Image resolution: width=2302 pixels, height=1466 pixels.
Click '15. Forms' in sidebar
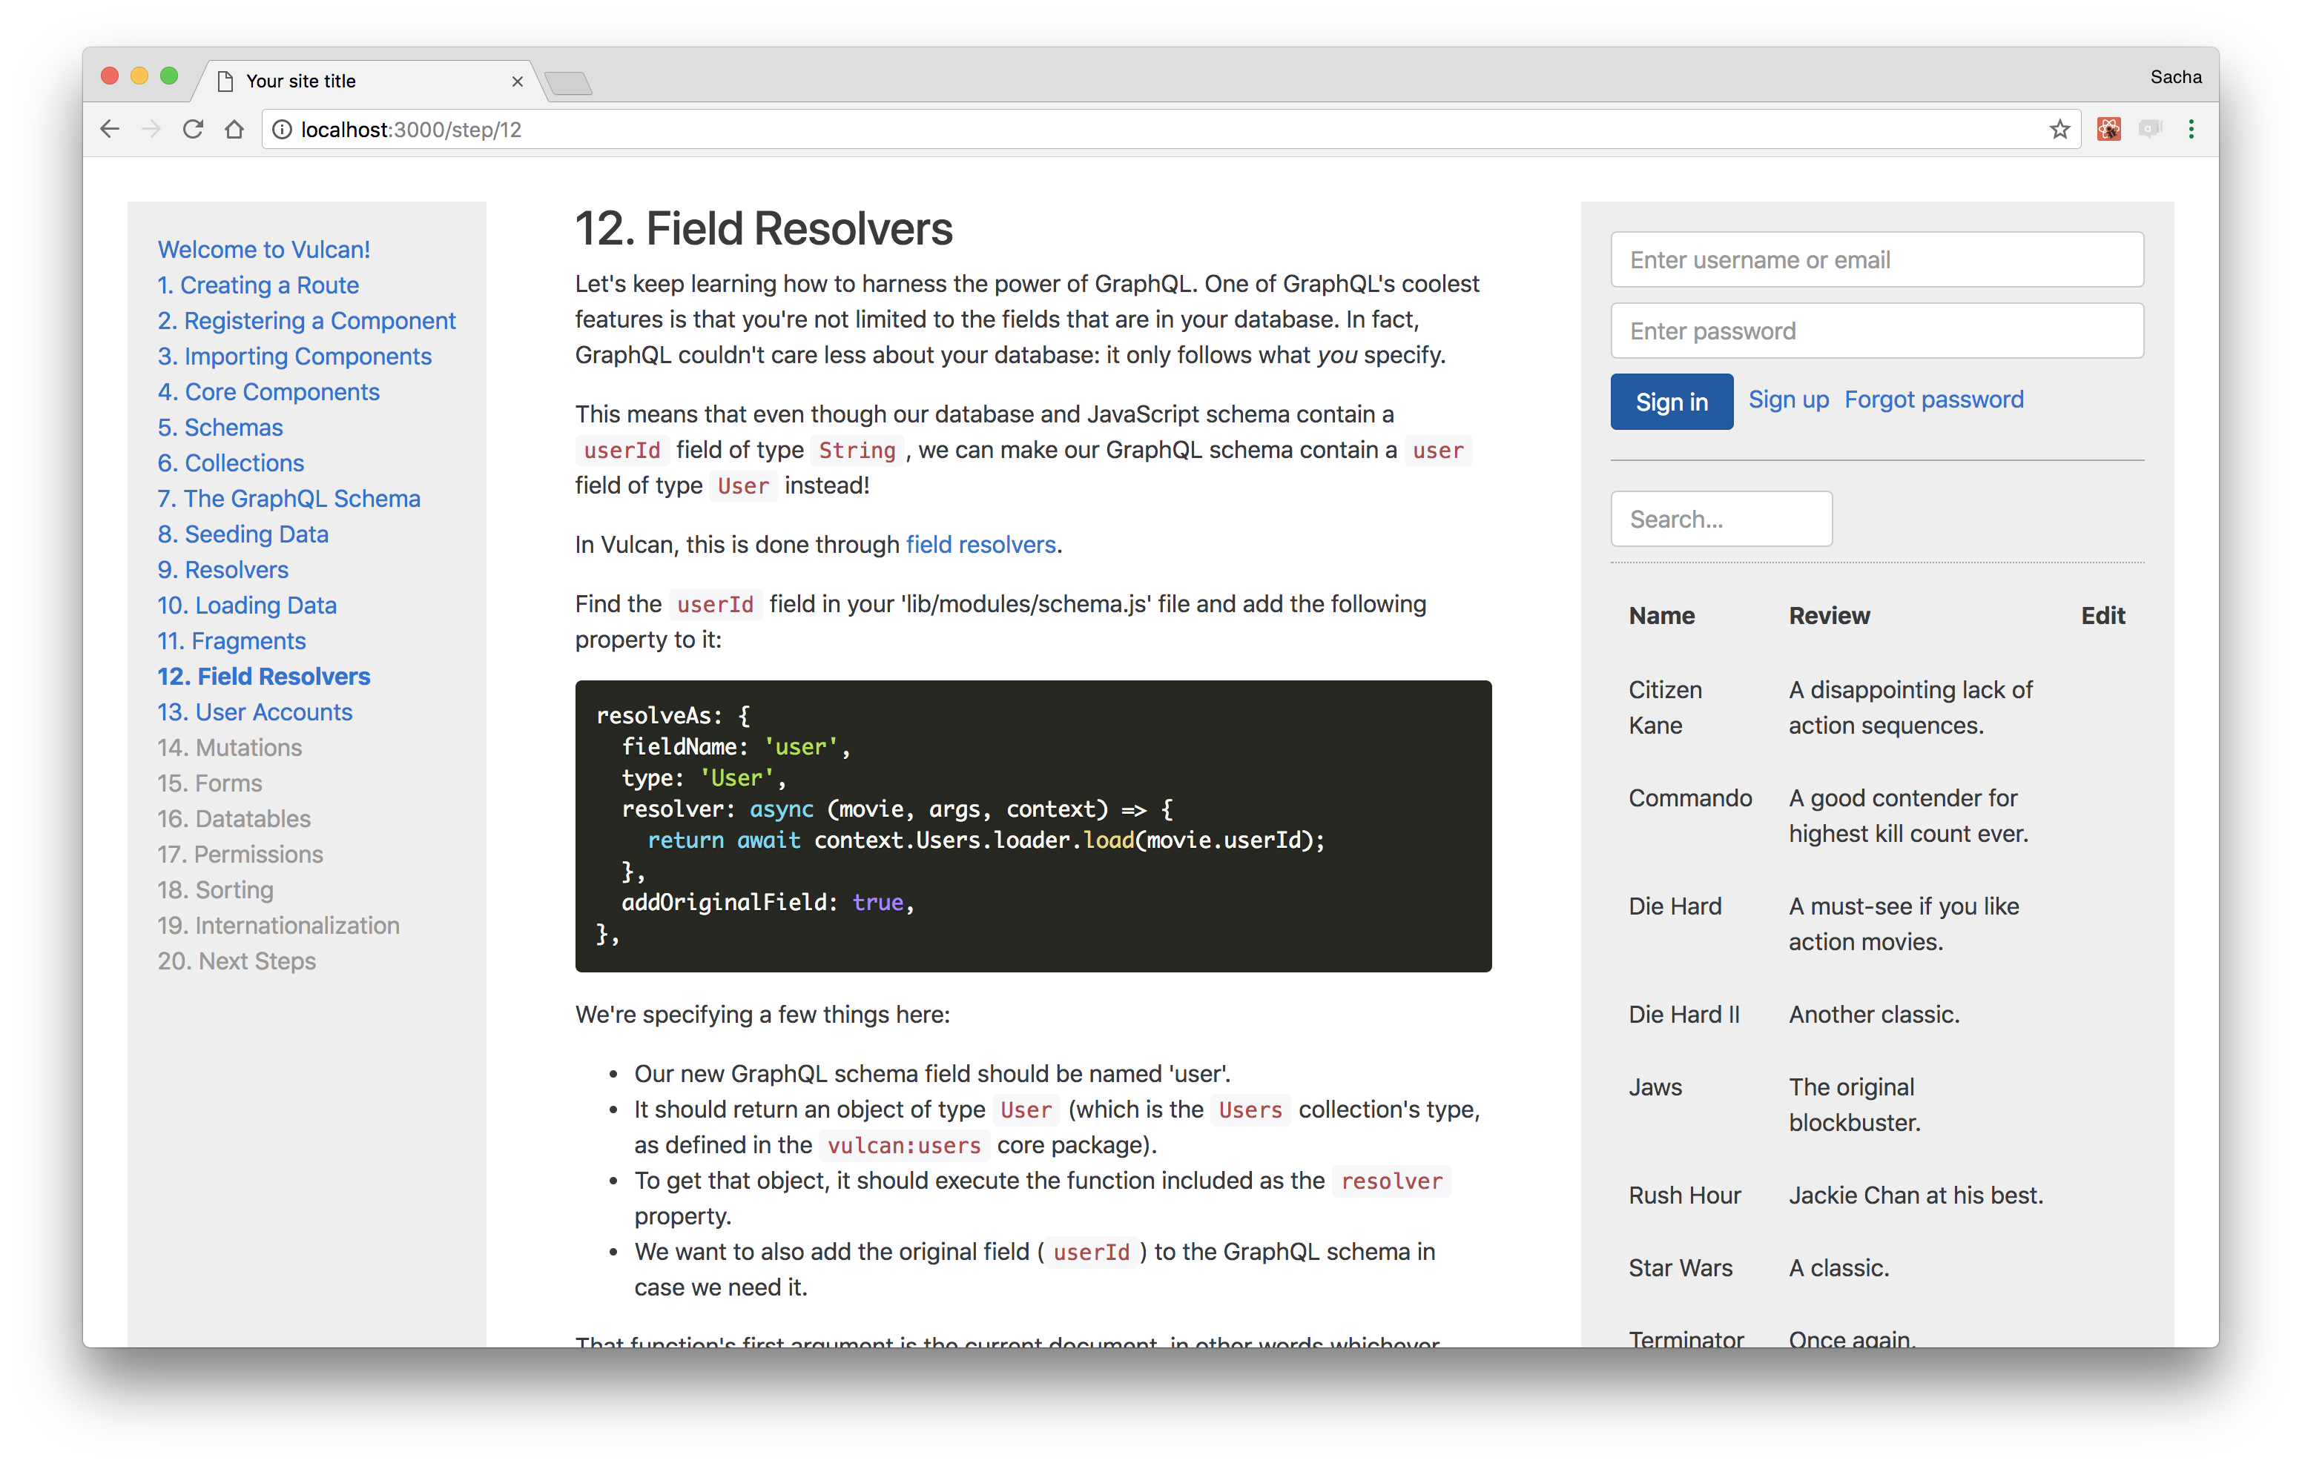[x=209, y=783]
